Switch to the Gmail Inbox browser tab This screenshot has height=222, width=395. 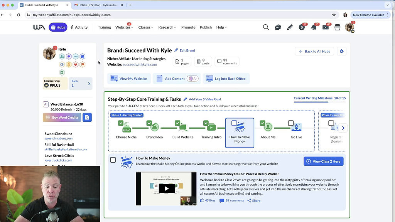point(98,5)
